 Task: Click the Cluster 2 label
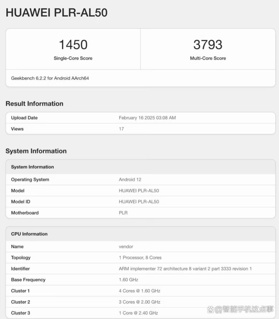(21, 302)
